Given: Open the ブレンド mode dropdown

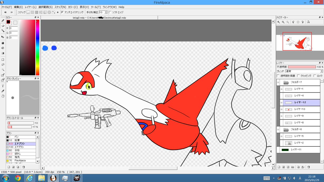Looking at the screenshot, I should (x=304, y=71).
